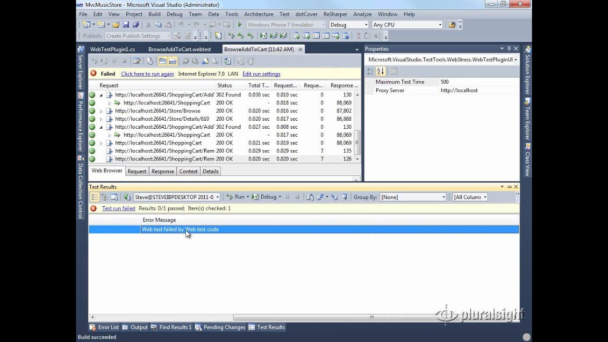Select the Context tab
The height and width of the screenshot is (342, 608).
189,171
